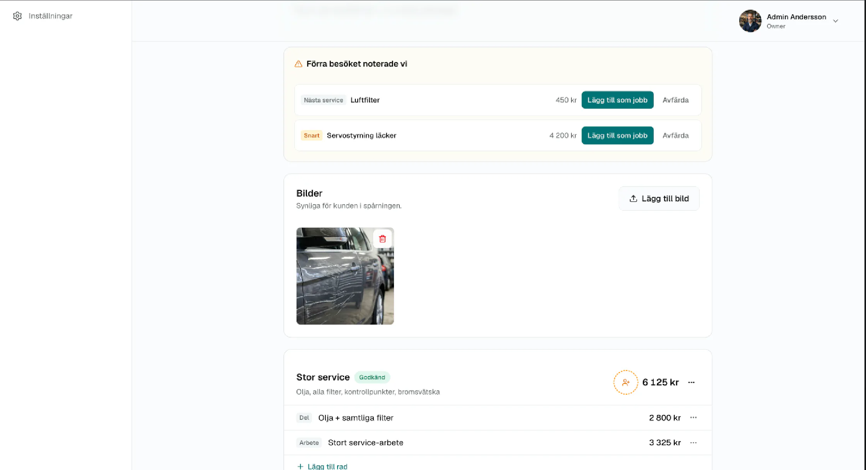The height and width of the screenshot is (470, 866).
Task: Expand the Admin Andersson account dropdown chevron
Action: click(835, 21)
